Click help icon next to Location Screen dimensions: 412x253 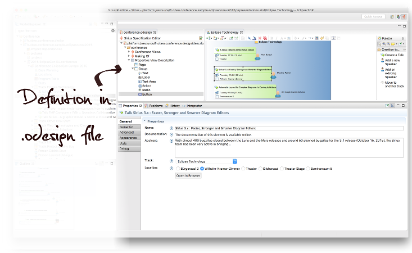pos(171,169)
